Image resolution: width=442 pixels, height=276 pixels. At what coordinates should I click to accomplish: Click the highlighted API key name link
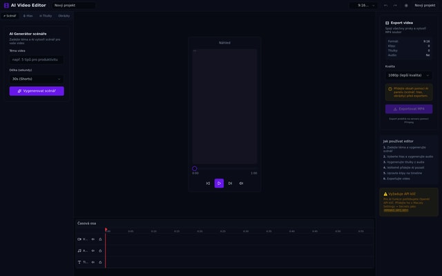point(396,210)
